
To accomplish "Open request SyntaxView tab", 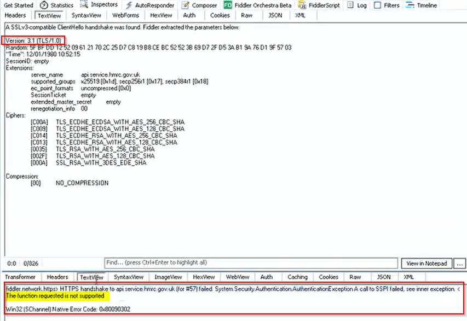I will click(x=85, y=15).
